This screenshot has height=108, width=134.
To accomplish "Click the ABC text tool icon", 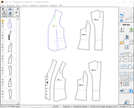I will tap(121, 91).
